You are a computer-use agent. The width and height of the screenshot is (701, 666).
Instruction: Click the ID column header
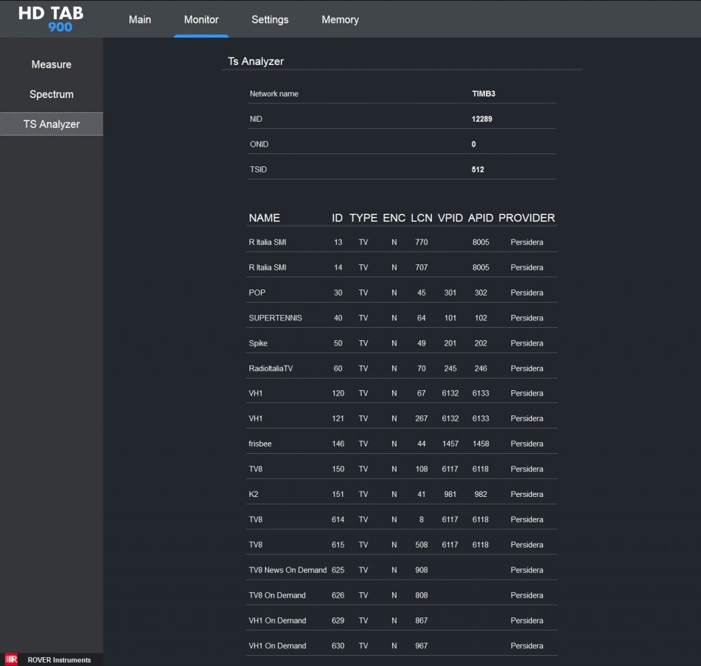[337, 218]
